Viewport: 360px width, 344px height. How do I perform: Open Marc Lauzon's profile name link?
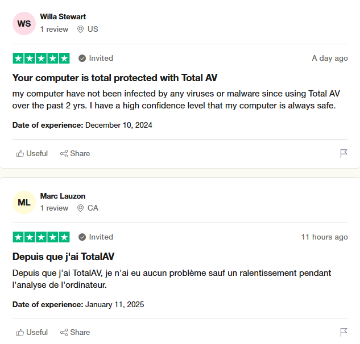click(x=63, y=196)
